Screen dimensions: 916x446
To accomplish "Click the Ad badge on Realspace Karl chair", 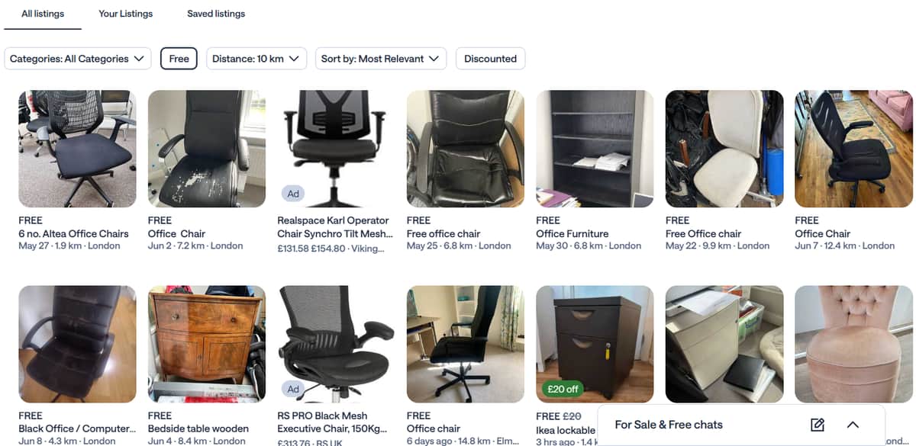I will point(293,194).
